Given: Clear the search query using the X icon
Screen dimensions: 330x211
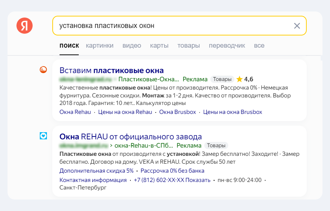Looking at the screenshot, I should pyautogui.click(x=297, y=25).
